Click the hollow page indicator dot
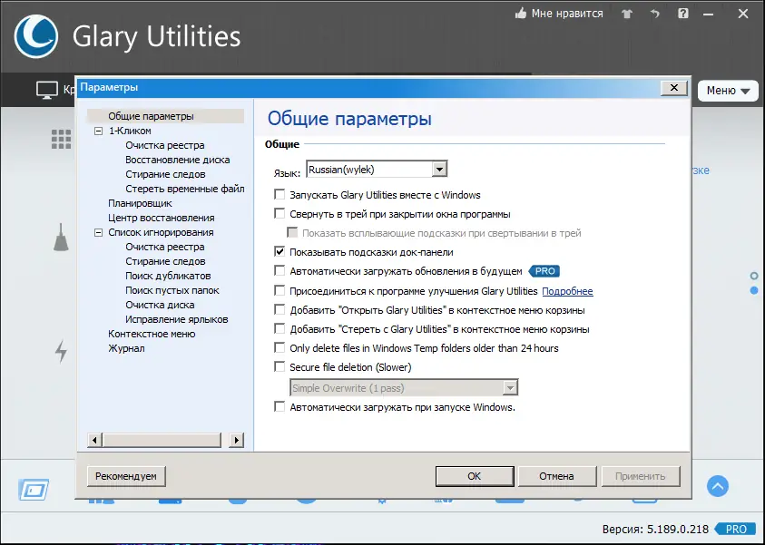The image size is (765, 545). [754, 276]
